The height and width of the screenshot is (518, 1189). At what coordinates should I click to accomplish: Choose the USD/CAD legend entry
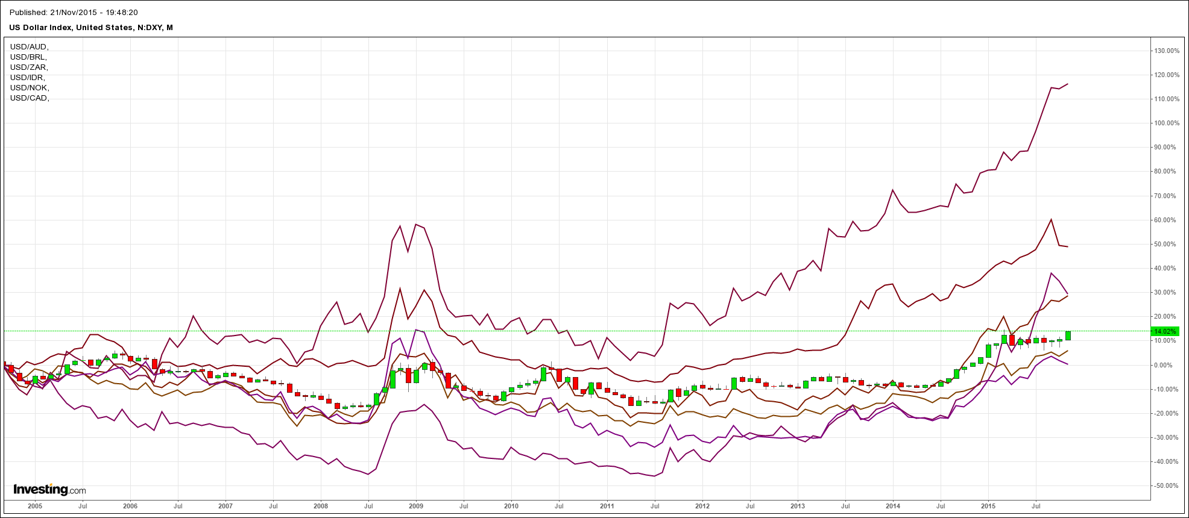(x=30, y=98)
